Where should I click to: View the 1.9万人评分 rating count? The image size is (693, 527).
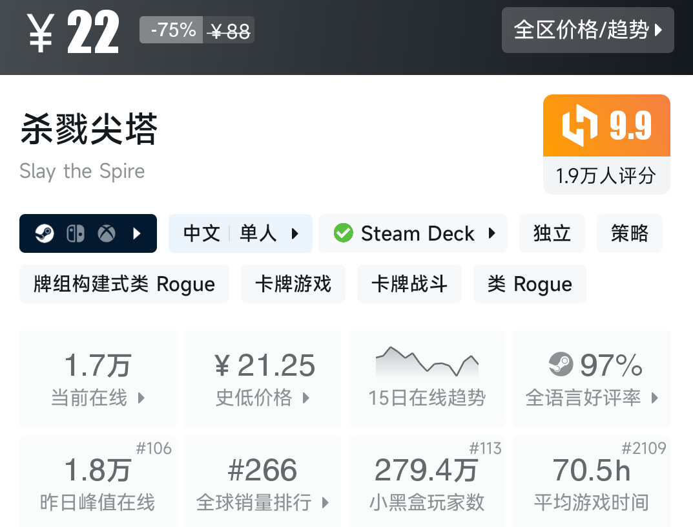point(606,176)
